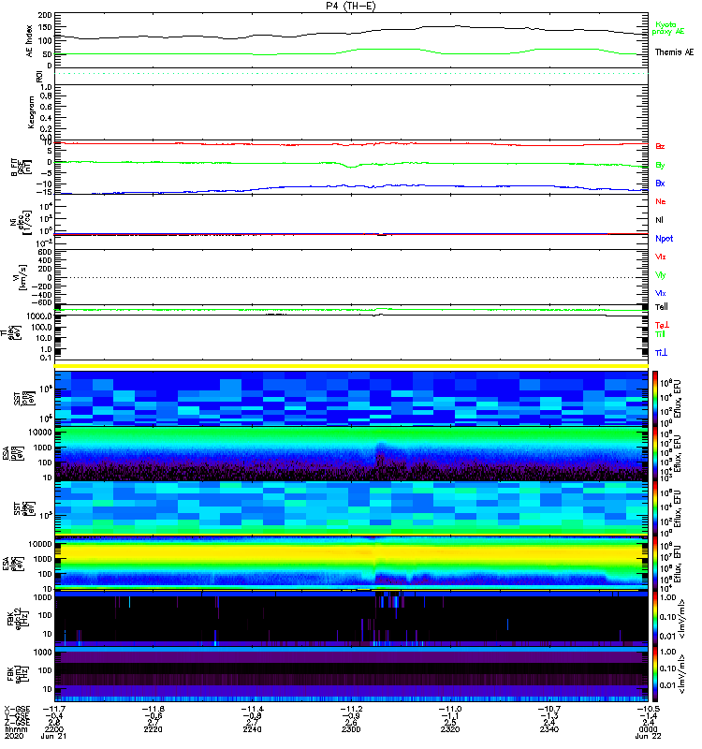The image size is (702, 749).
Task: Click the SST elec Eflux color bar
Action: click(655, 508)
